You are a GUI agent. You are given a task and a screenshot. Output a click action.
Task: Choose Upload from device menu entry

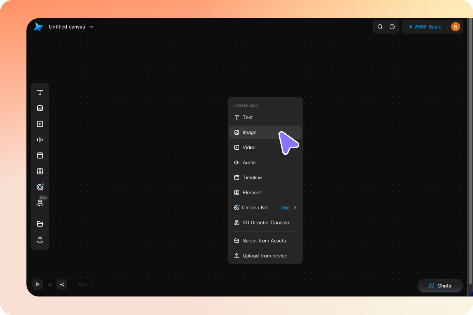coord(265,256)
